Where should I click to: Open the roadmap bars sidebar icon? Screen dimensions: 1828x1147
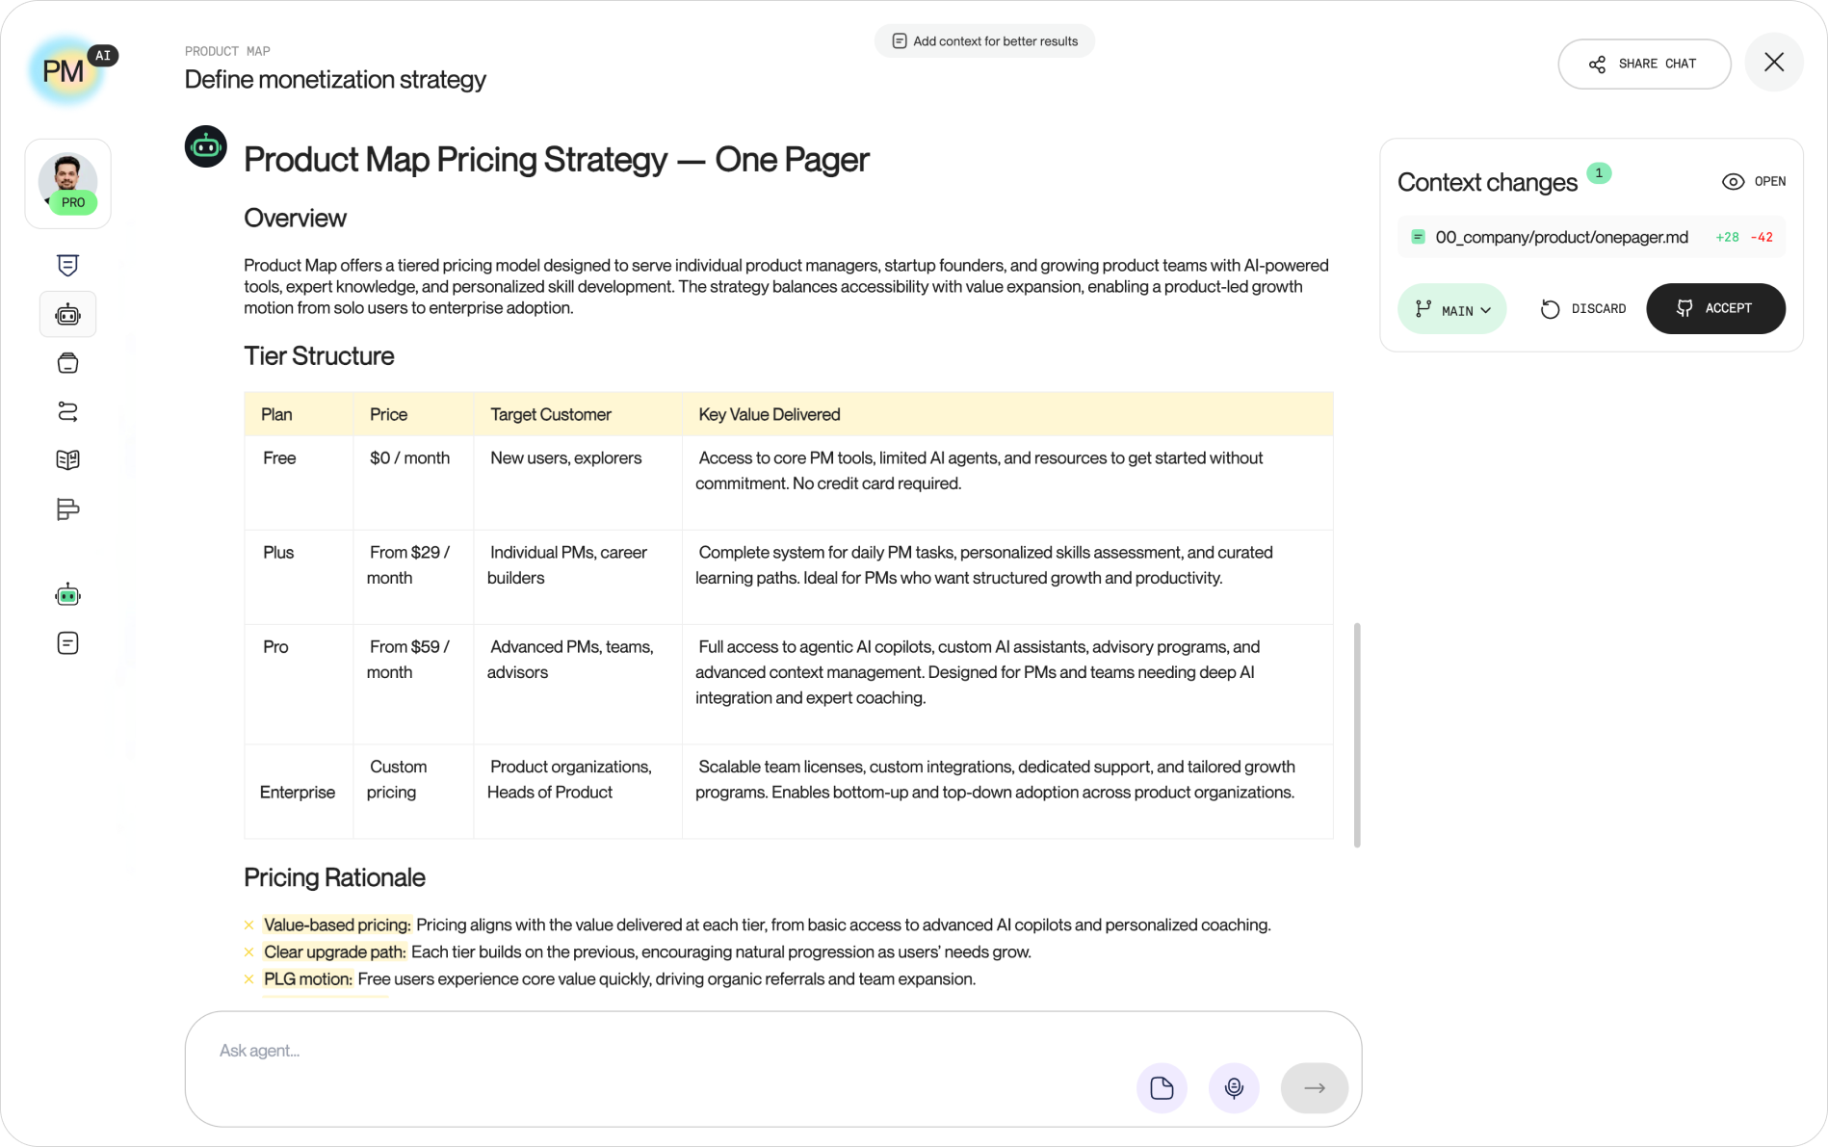(x=67, y=509)
